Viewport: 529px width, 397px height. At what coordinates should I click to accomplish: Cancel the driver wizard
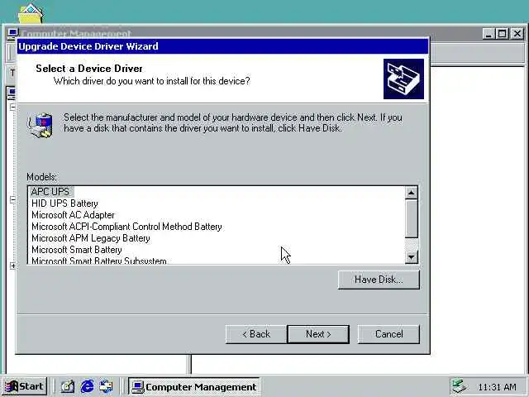tap(388, 334)
